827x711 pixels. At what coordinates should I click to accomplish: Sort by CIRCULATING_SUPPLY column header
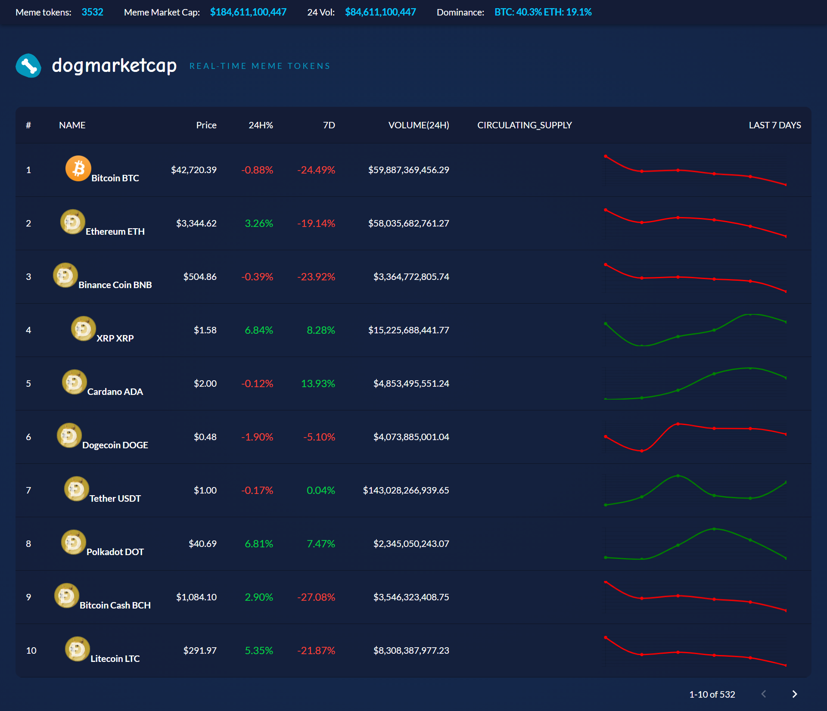click(525, 125)
